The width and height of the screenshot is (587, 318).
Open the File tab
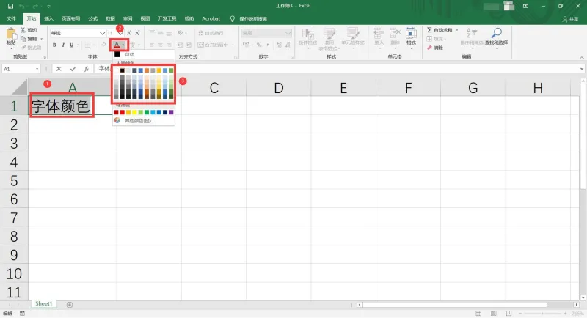coord(11,18)
